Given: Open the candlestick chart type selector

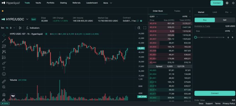Looking at the screenshot, I should [20, 28].
